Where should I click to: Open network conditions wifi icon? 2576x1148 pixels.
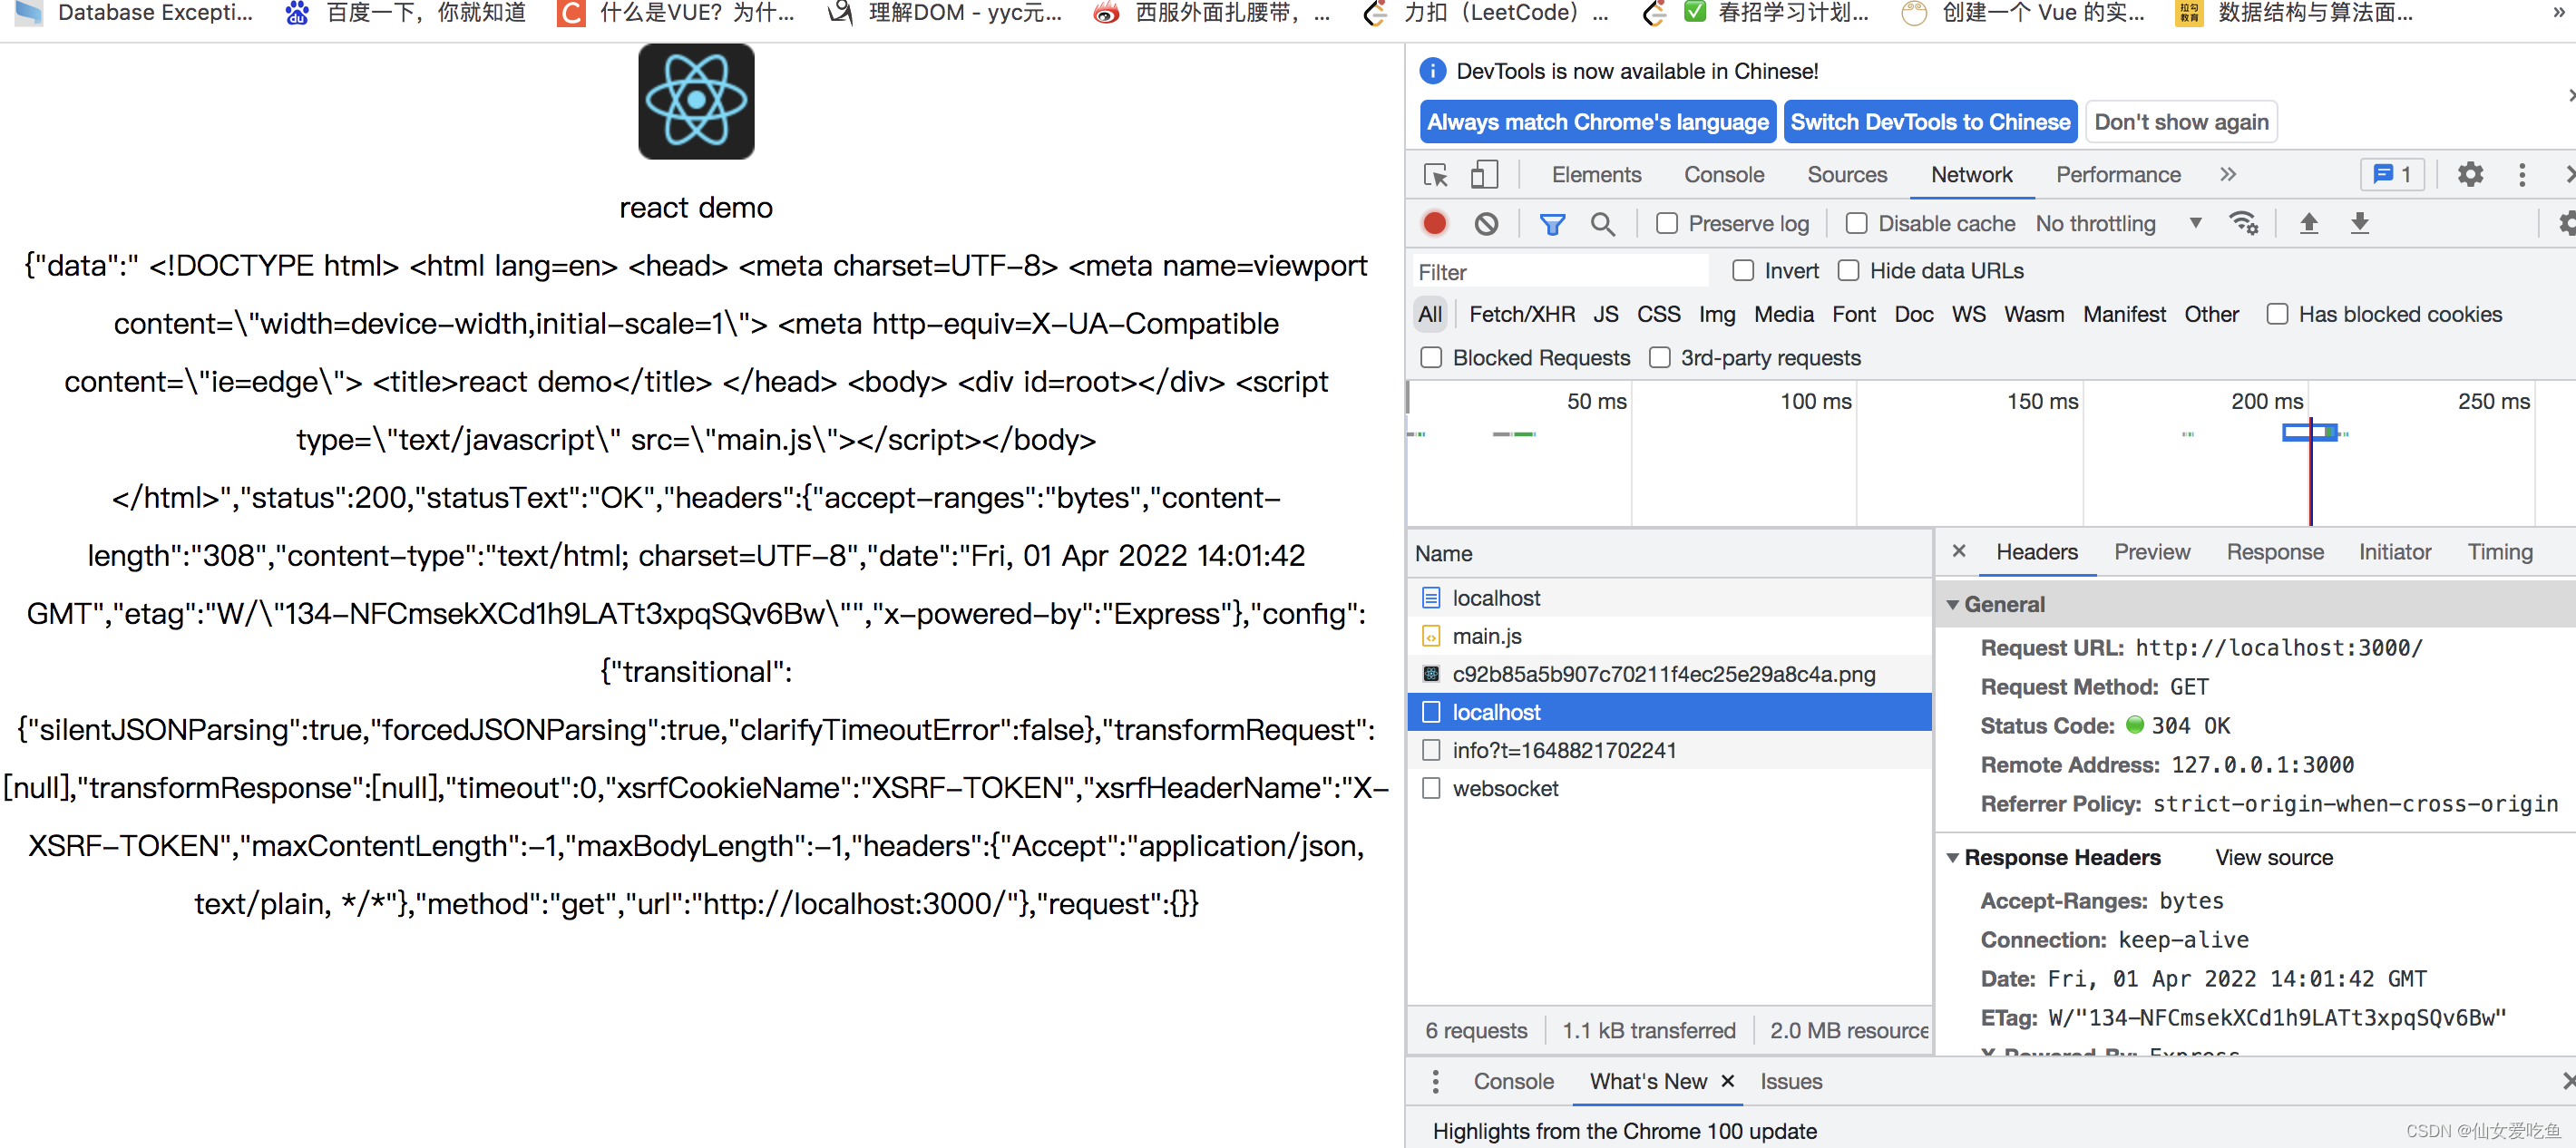click(2244, 223)
